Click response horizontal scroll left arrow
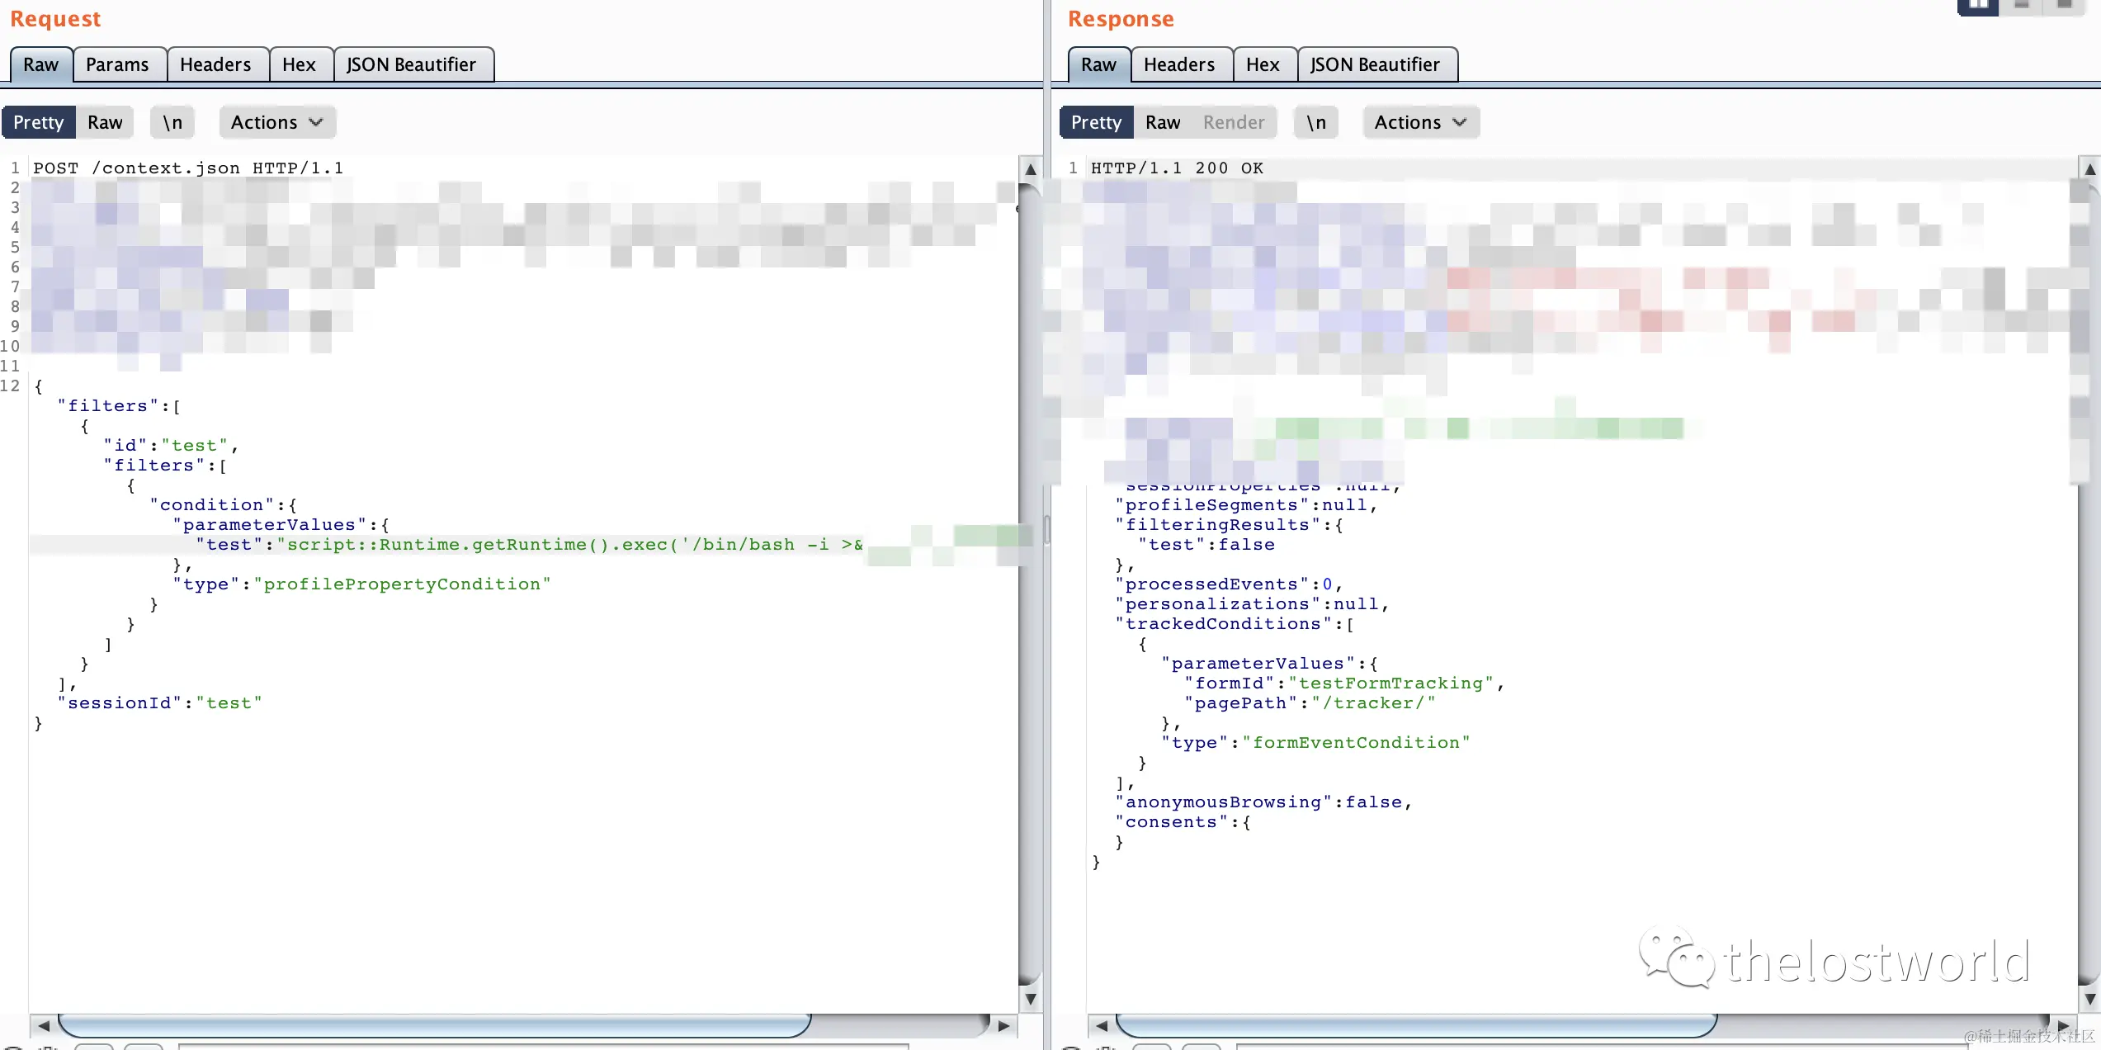The image size is (2101, 1050). [1102, 1026]
